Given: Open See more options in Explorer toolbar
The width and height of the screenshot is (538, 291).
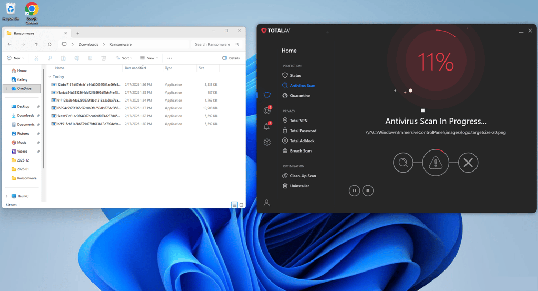Looking at the screenshot, I should click(170, 58).
